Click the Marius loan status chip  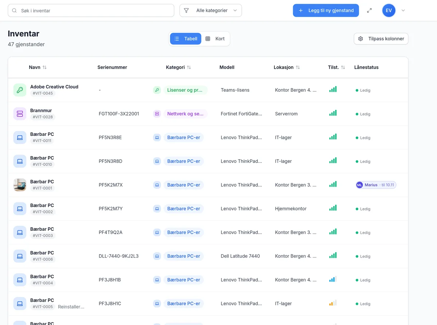click(376, 185)
